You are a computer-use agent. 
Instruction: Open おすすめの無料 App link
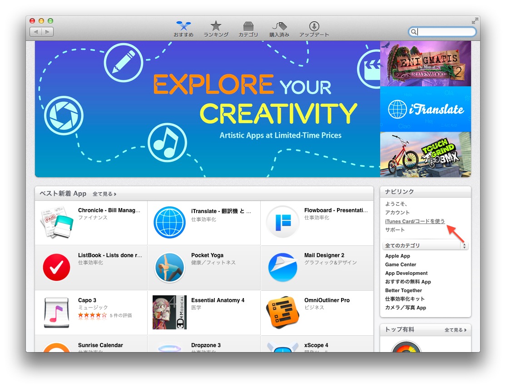coord(408,282)
